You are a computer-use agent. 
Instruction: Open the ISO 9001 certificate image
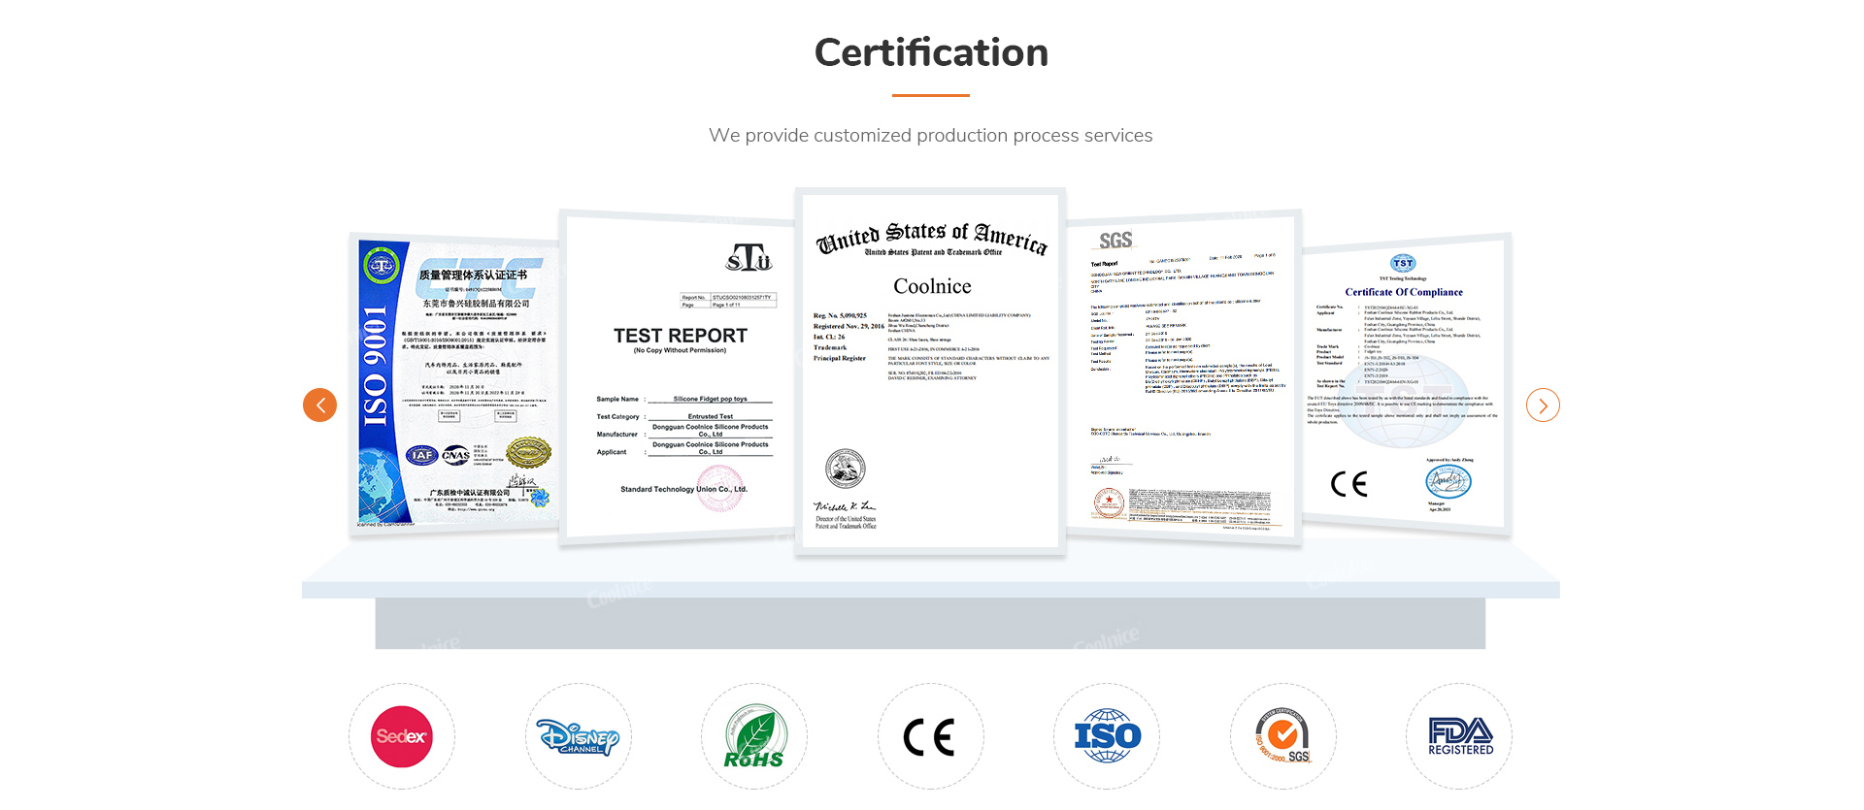pyautogui.click(x=453, y=383)
